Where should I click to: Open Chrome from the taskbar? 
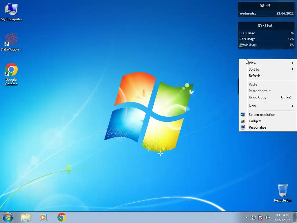point(62,217)
